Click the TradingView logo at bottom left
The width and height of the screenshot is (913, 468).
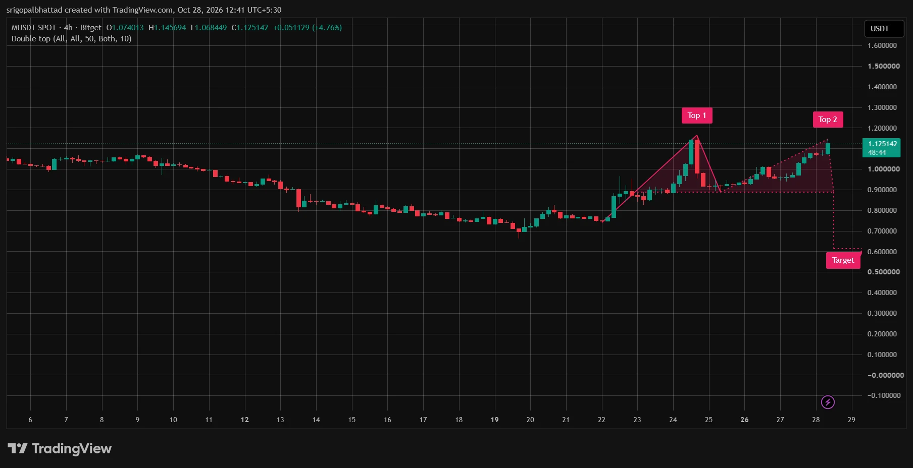[60, 448]
